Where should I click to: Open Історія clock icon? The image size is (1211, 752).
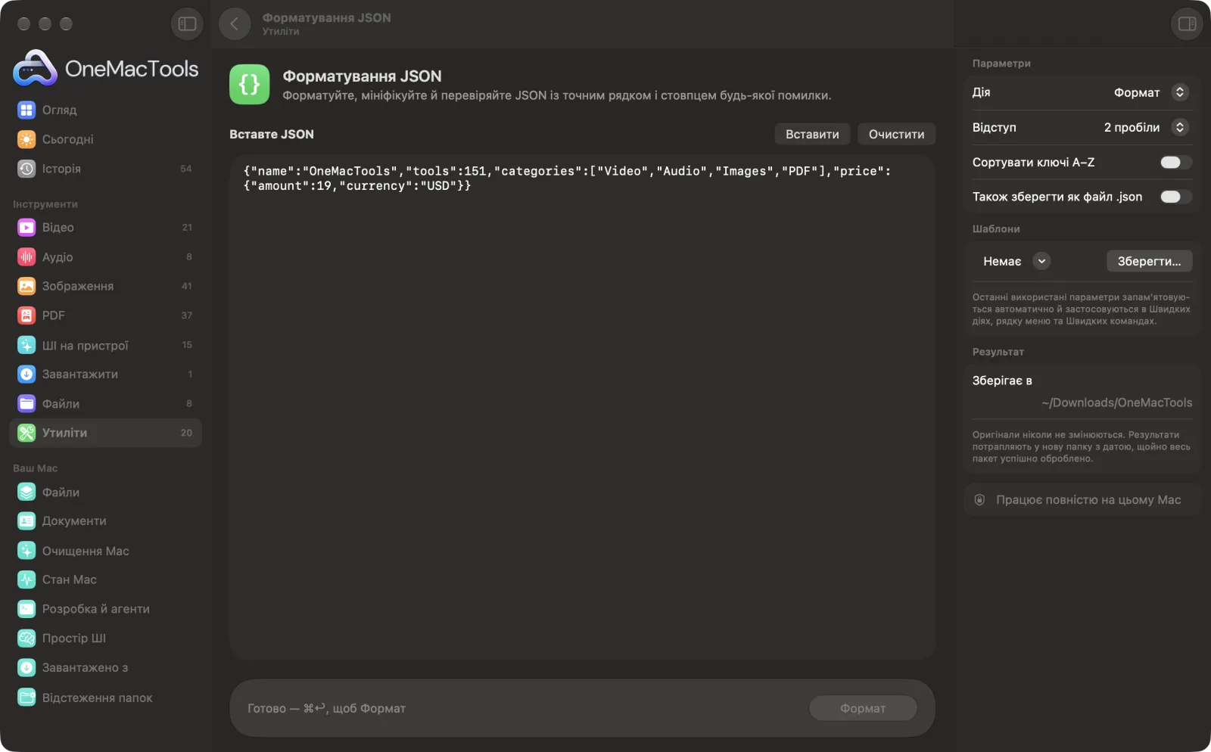click(26, 169)
